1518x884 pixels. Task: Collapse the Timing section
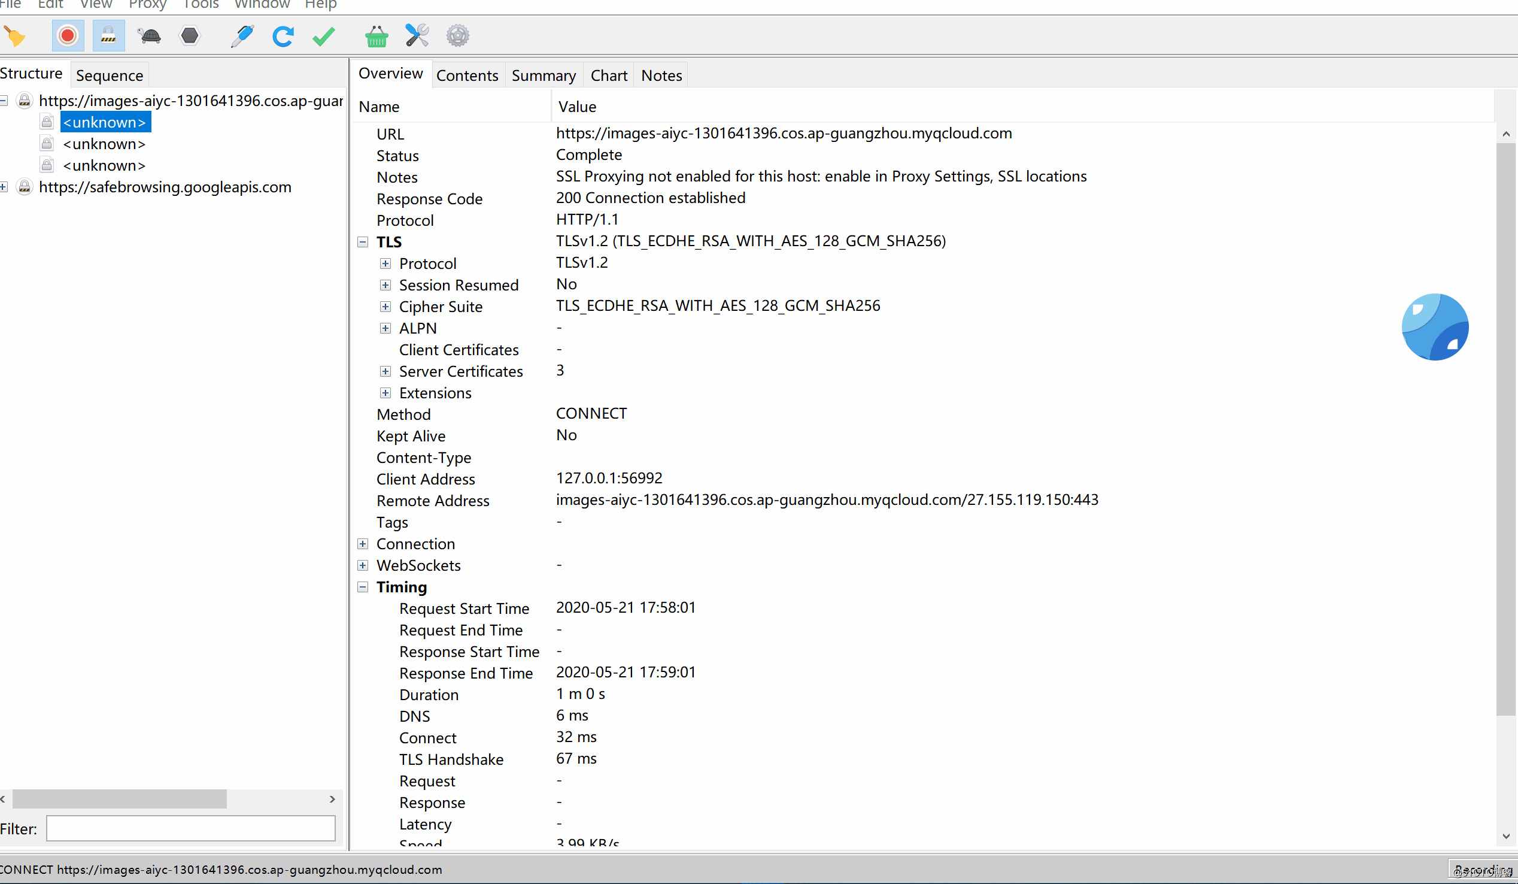363,587
